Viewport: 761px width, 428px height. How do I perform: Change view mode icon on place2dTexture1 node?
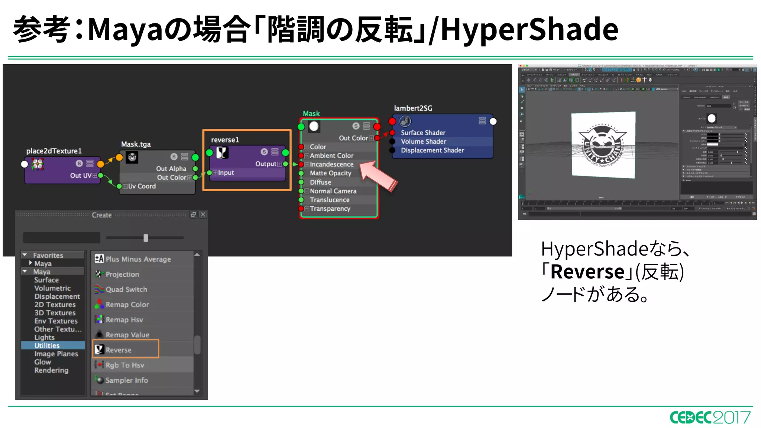pos(90,163)
